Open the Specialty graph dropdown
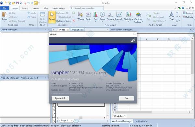The height and width of the screenshot is (127, 195). point(119,22)
